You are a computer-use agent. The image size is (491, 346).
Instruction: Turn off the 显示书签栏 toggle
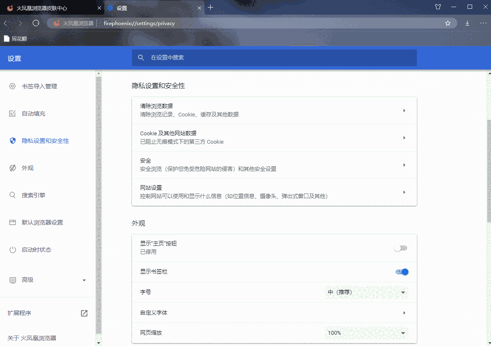(401, 271)
